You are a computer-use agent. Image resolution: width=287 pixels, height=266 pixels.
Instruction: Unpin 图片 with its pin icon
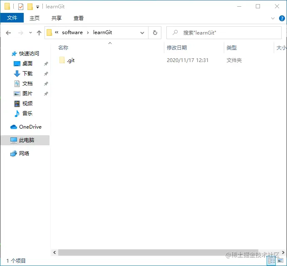coord(46,94)
